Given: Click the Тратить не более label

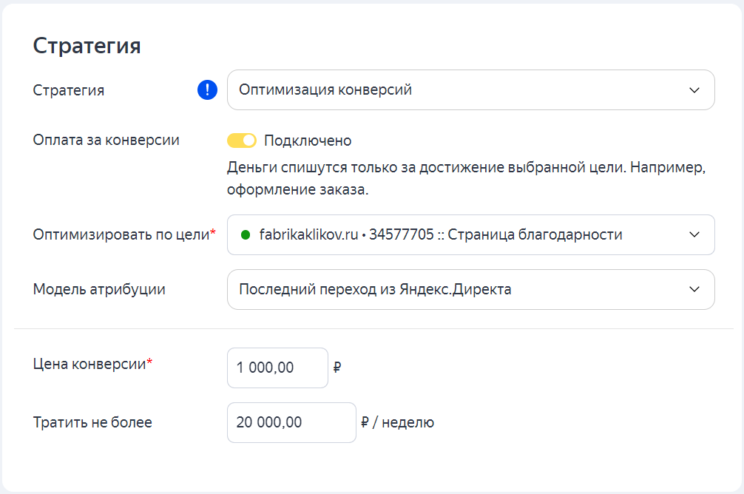Looking at the screenshot, I should pyautogui.click(x=92, y=422).
